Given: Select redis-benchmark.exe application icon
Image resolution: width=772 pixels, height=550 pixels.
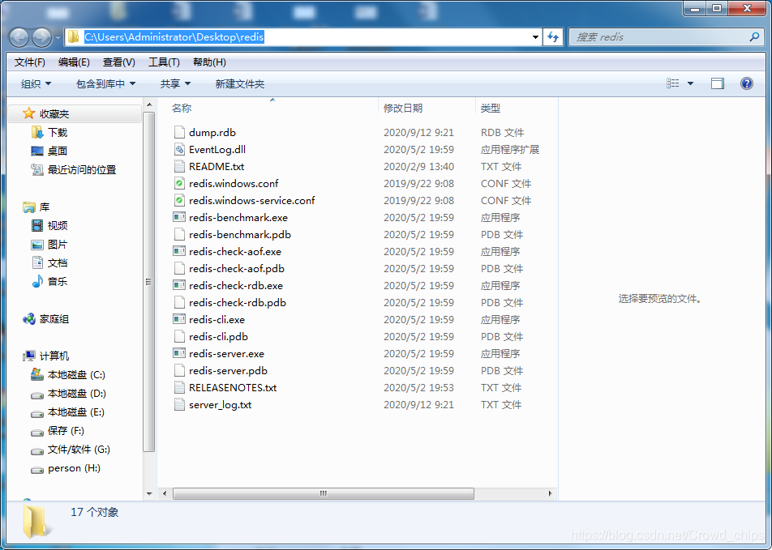Looking at the screenshot, I should tap(179, 217).
